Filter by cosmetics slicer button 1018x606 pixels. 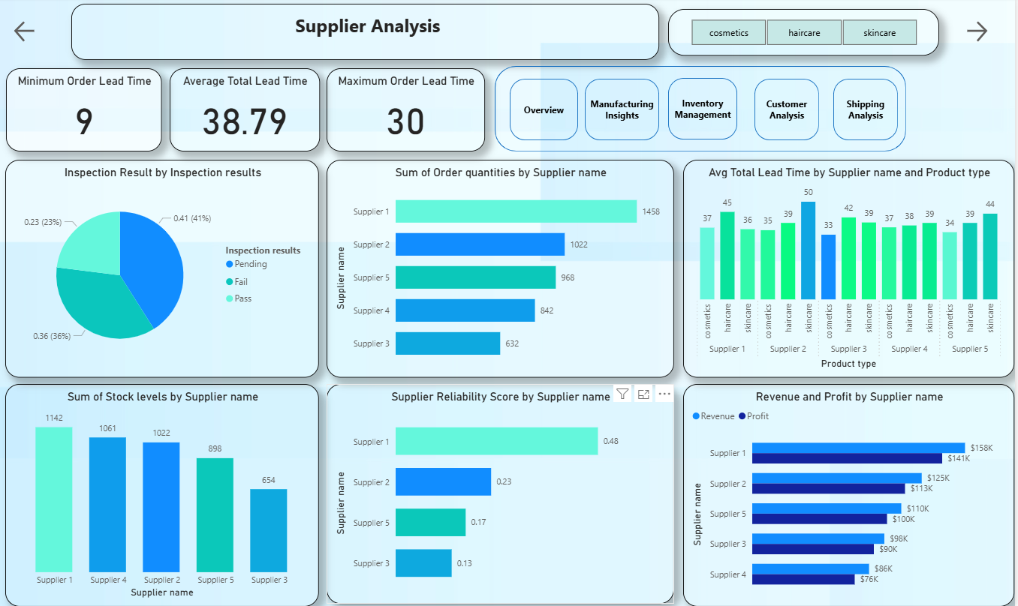click(x=729, y=33)
